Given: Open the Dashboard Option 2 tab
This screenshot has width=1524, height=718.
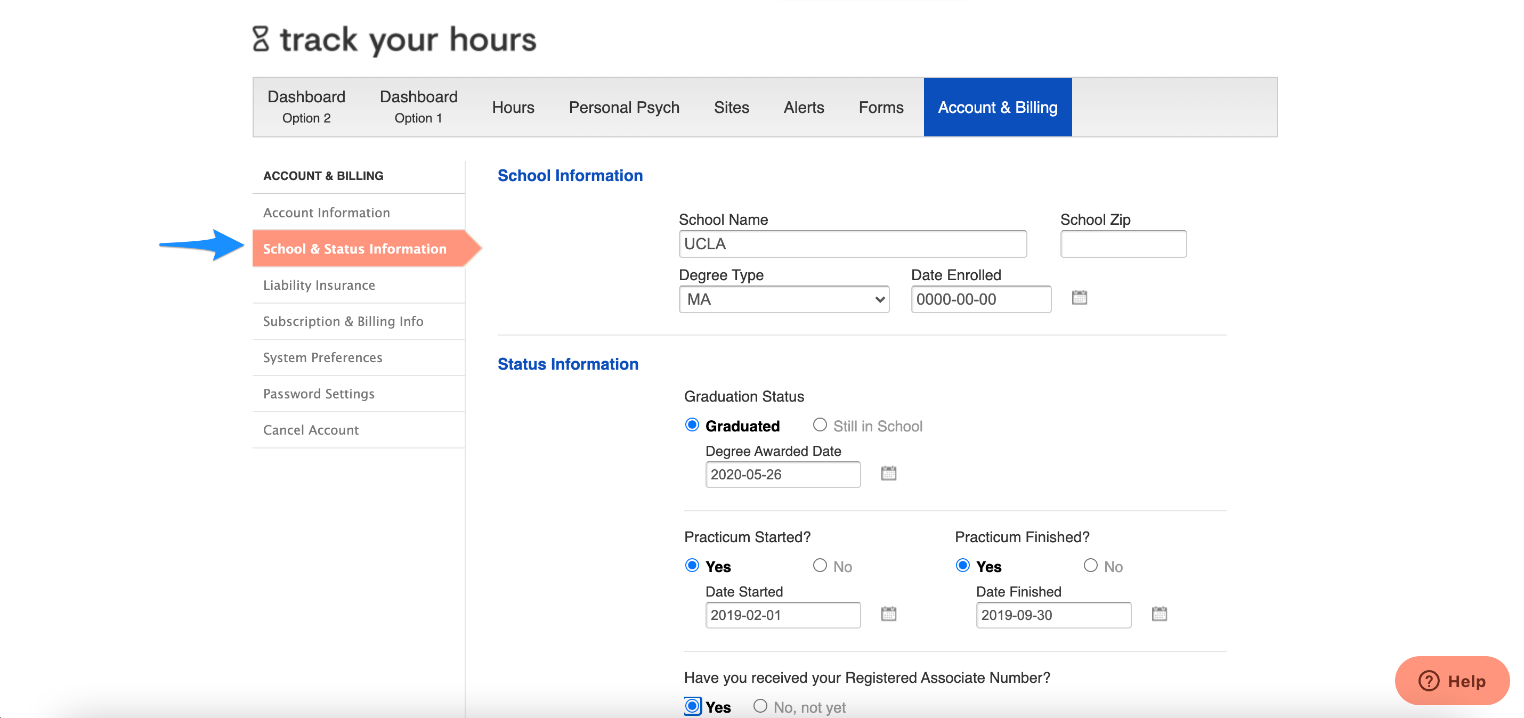Looking at the screenshot, I should [306, 107].
